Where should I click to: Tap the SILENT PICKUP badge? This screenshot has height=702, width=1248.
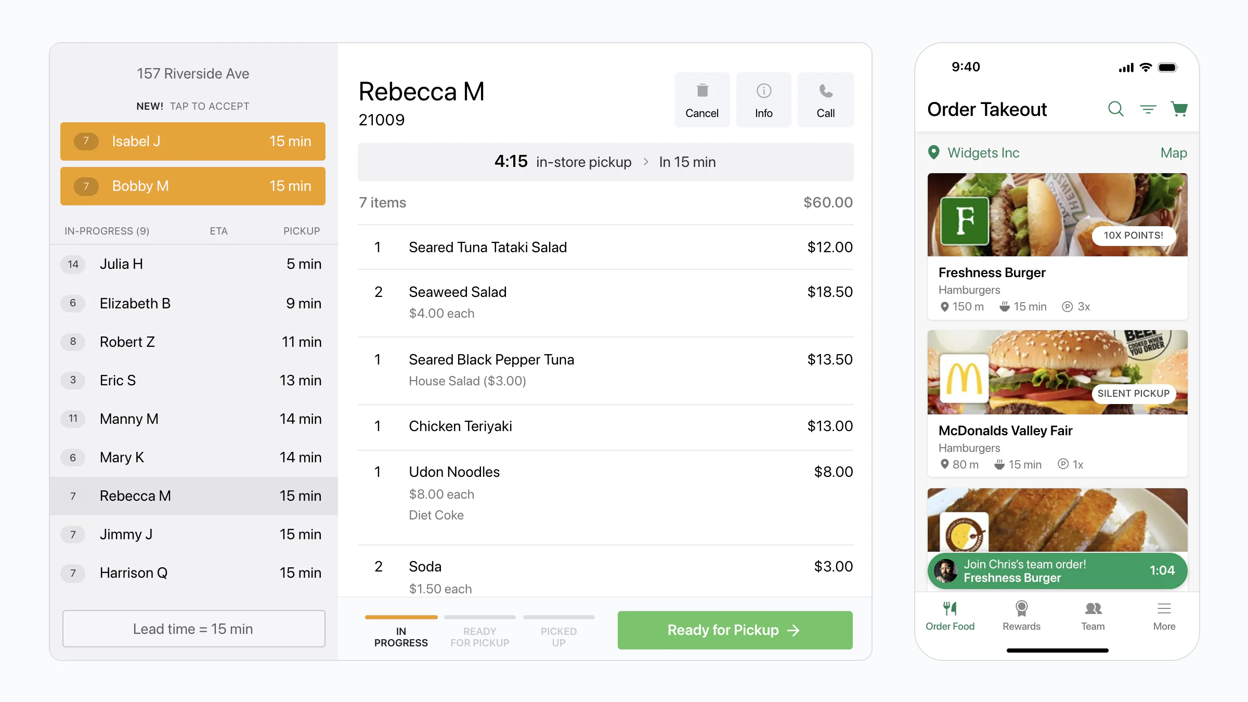coord(1134,394)
